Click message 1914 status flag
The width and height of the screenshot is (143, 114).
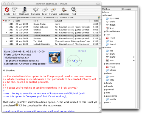click(7, 33)
